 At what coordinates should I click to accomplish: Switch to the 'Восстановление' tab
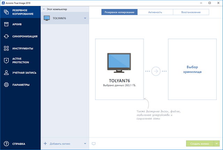click(191, 12)
